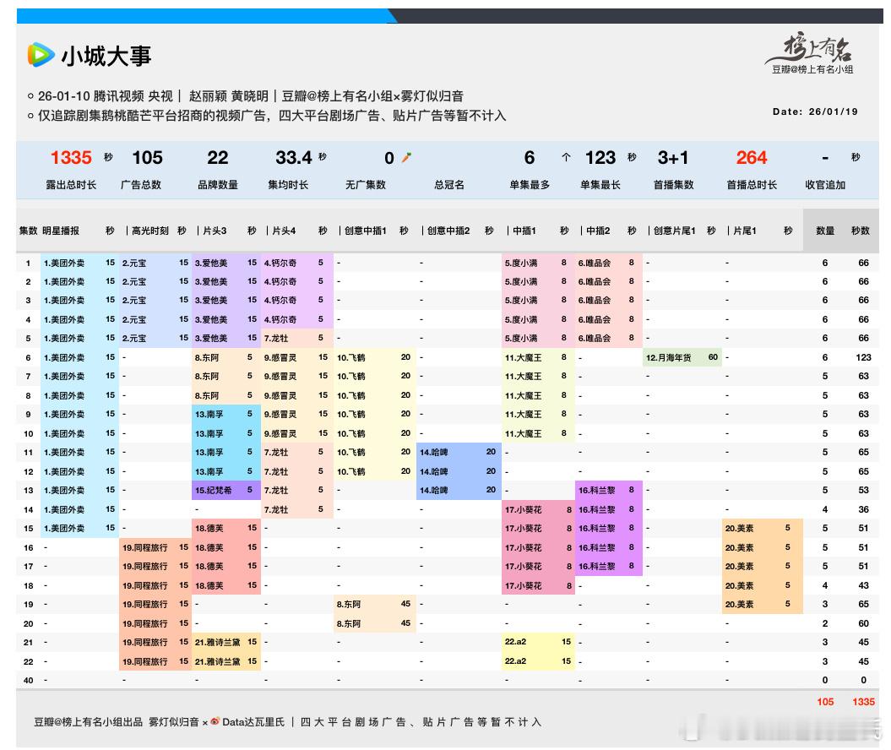Click the circle bullet before the 26-01-10 line

pos(29,96)
